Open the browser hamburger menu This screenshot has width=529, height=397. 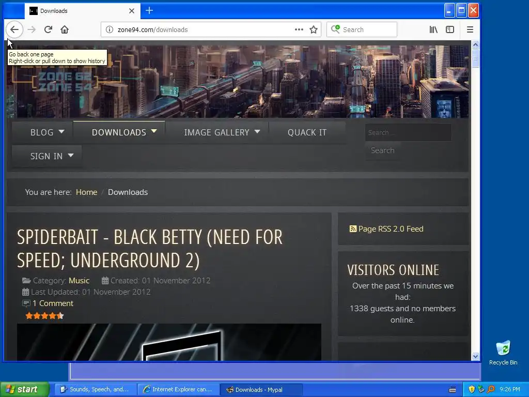tap(470, 29)
